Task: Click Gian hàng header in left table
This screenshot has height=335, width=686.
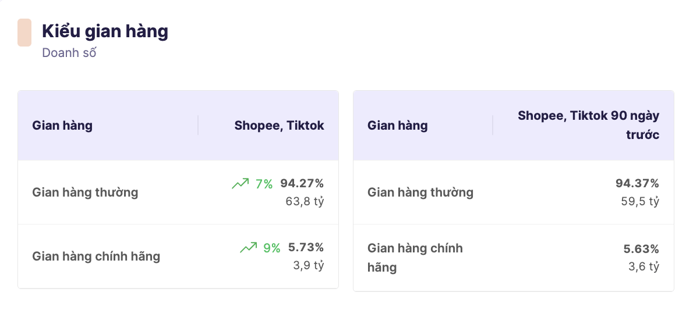Action: (62, 125)
